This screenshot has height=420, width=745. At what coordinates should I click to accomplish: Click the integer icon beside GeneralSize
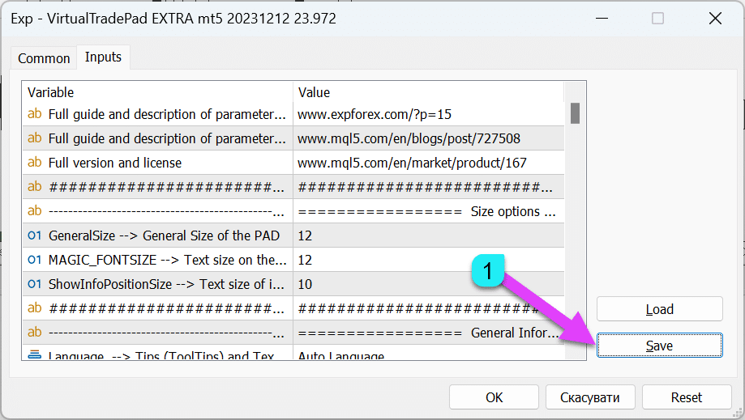pyautogui.click(x=35, y=235)
